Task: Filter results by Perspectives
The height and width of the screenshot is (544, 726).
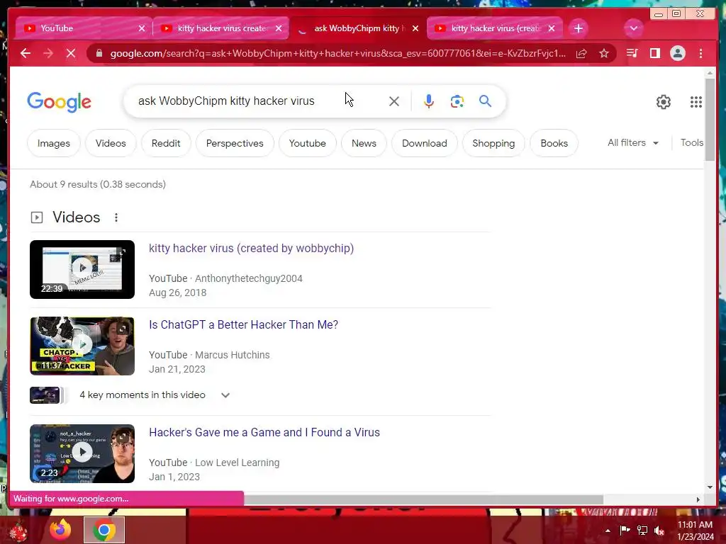Action: [235, 143]
